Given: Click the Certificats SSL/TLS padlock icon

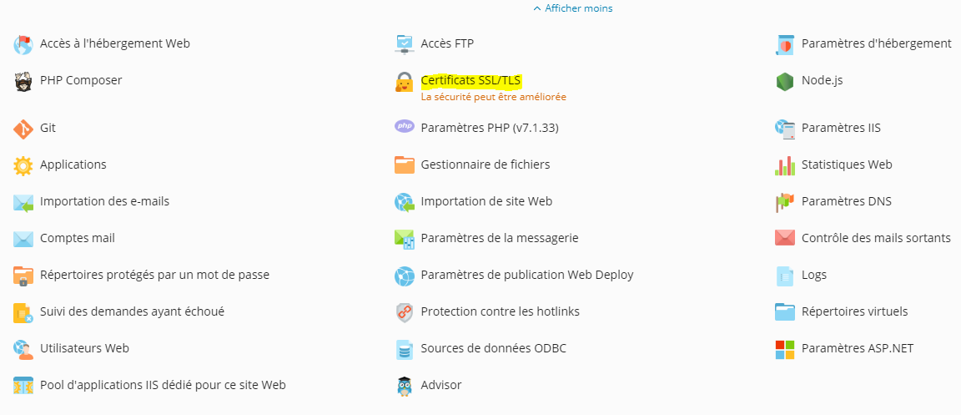Looking at the screenshot, I should [404, 83].
